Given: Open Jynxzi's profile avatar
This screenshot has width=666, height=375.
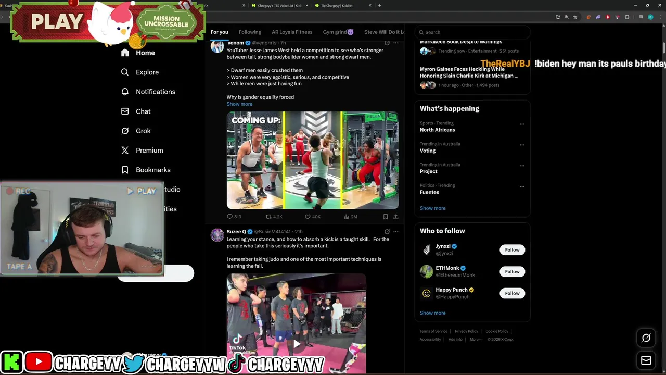Looking at the screenshot, I should click(x=426, y=250).
